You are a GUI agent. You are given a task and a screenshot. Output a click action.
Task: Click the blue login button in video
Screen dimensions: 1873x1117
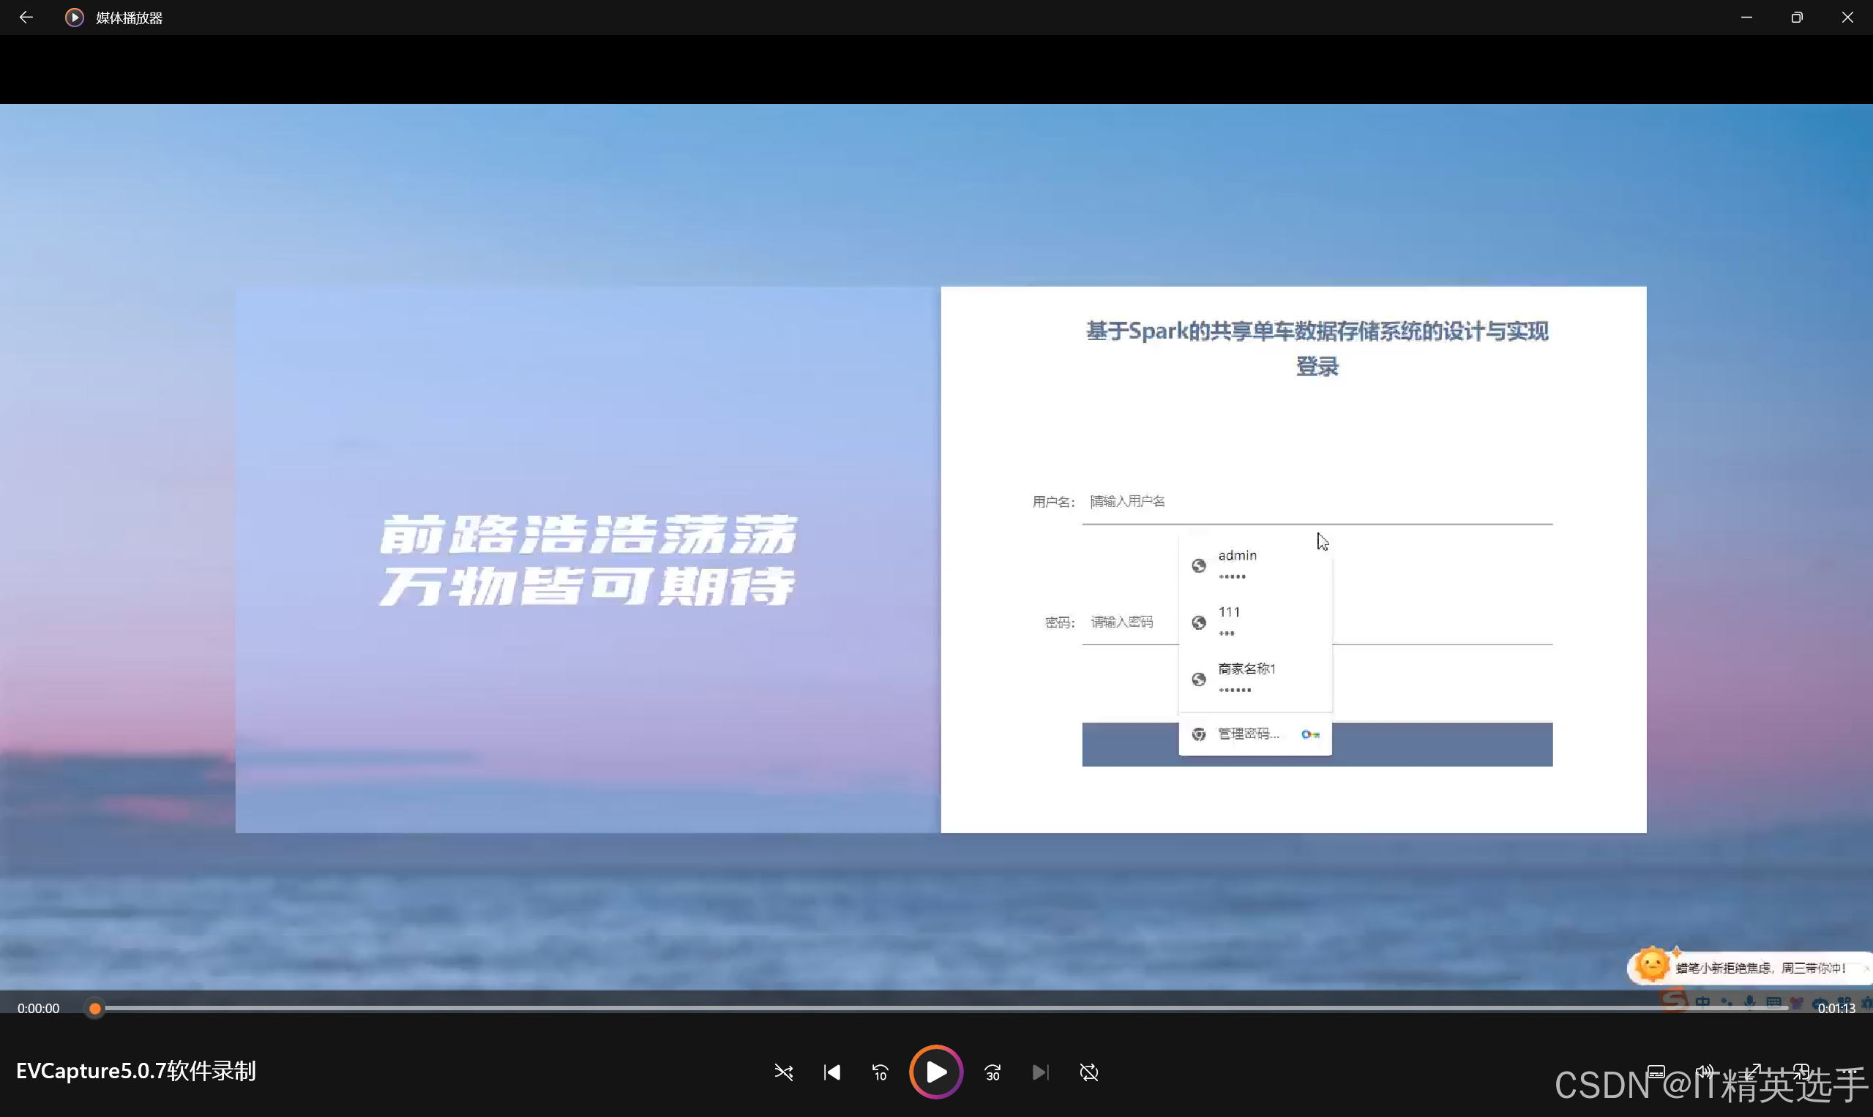point(1317,745)
